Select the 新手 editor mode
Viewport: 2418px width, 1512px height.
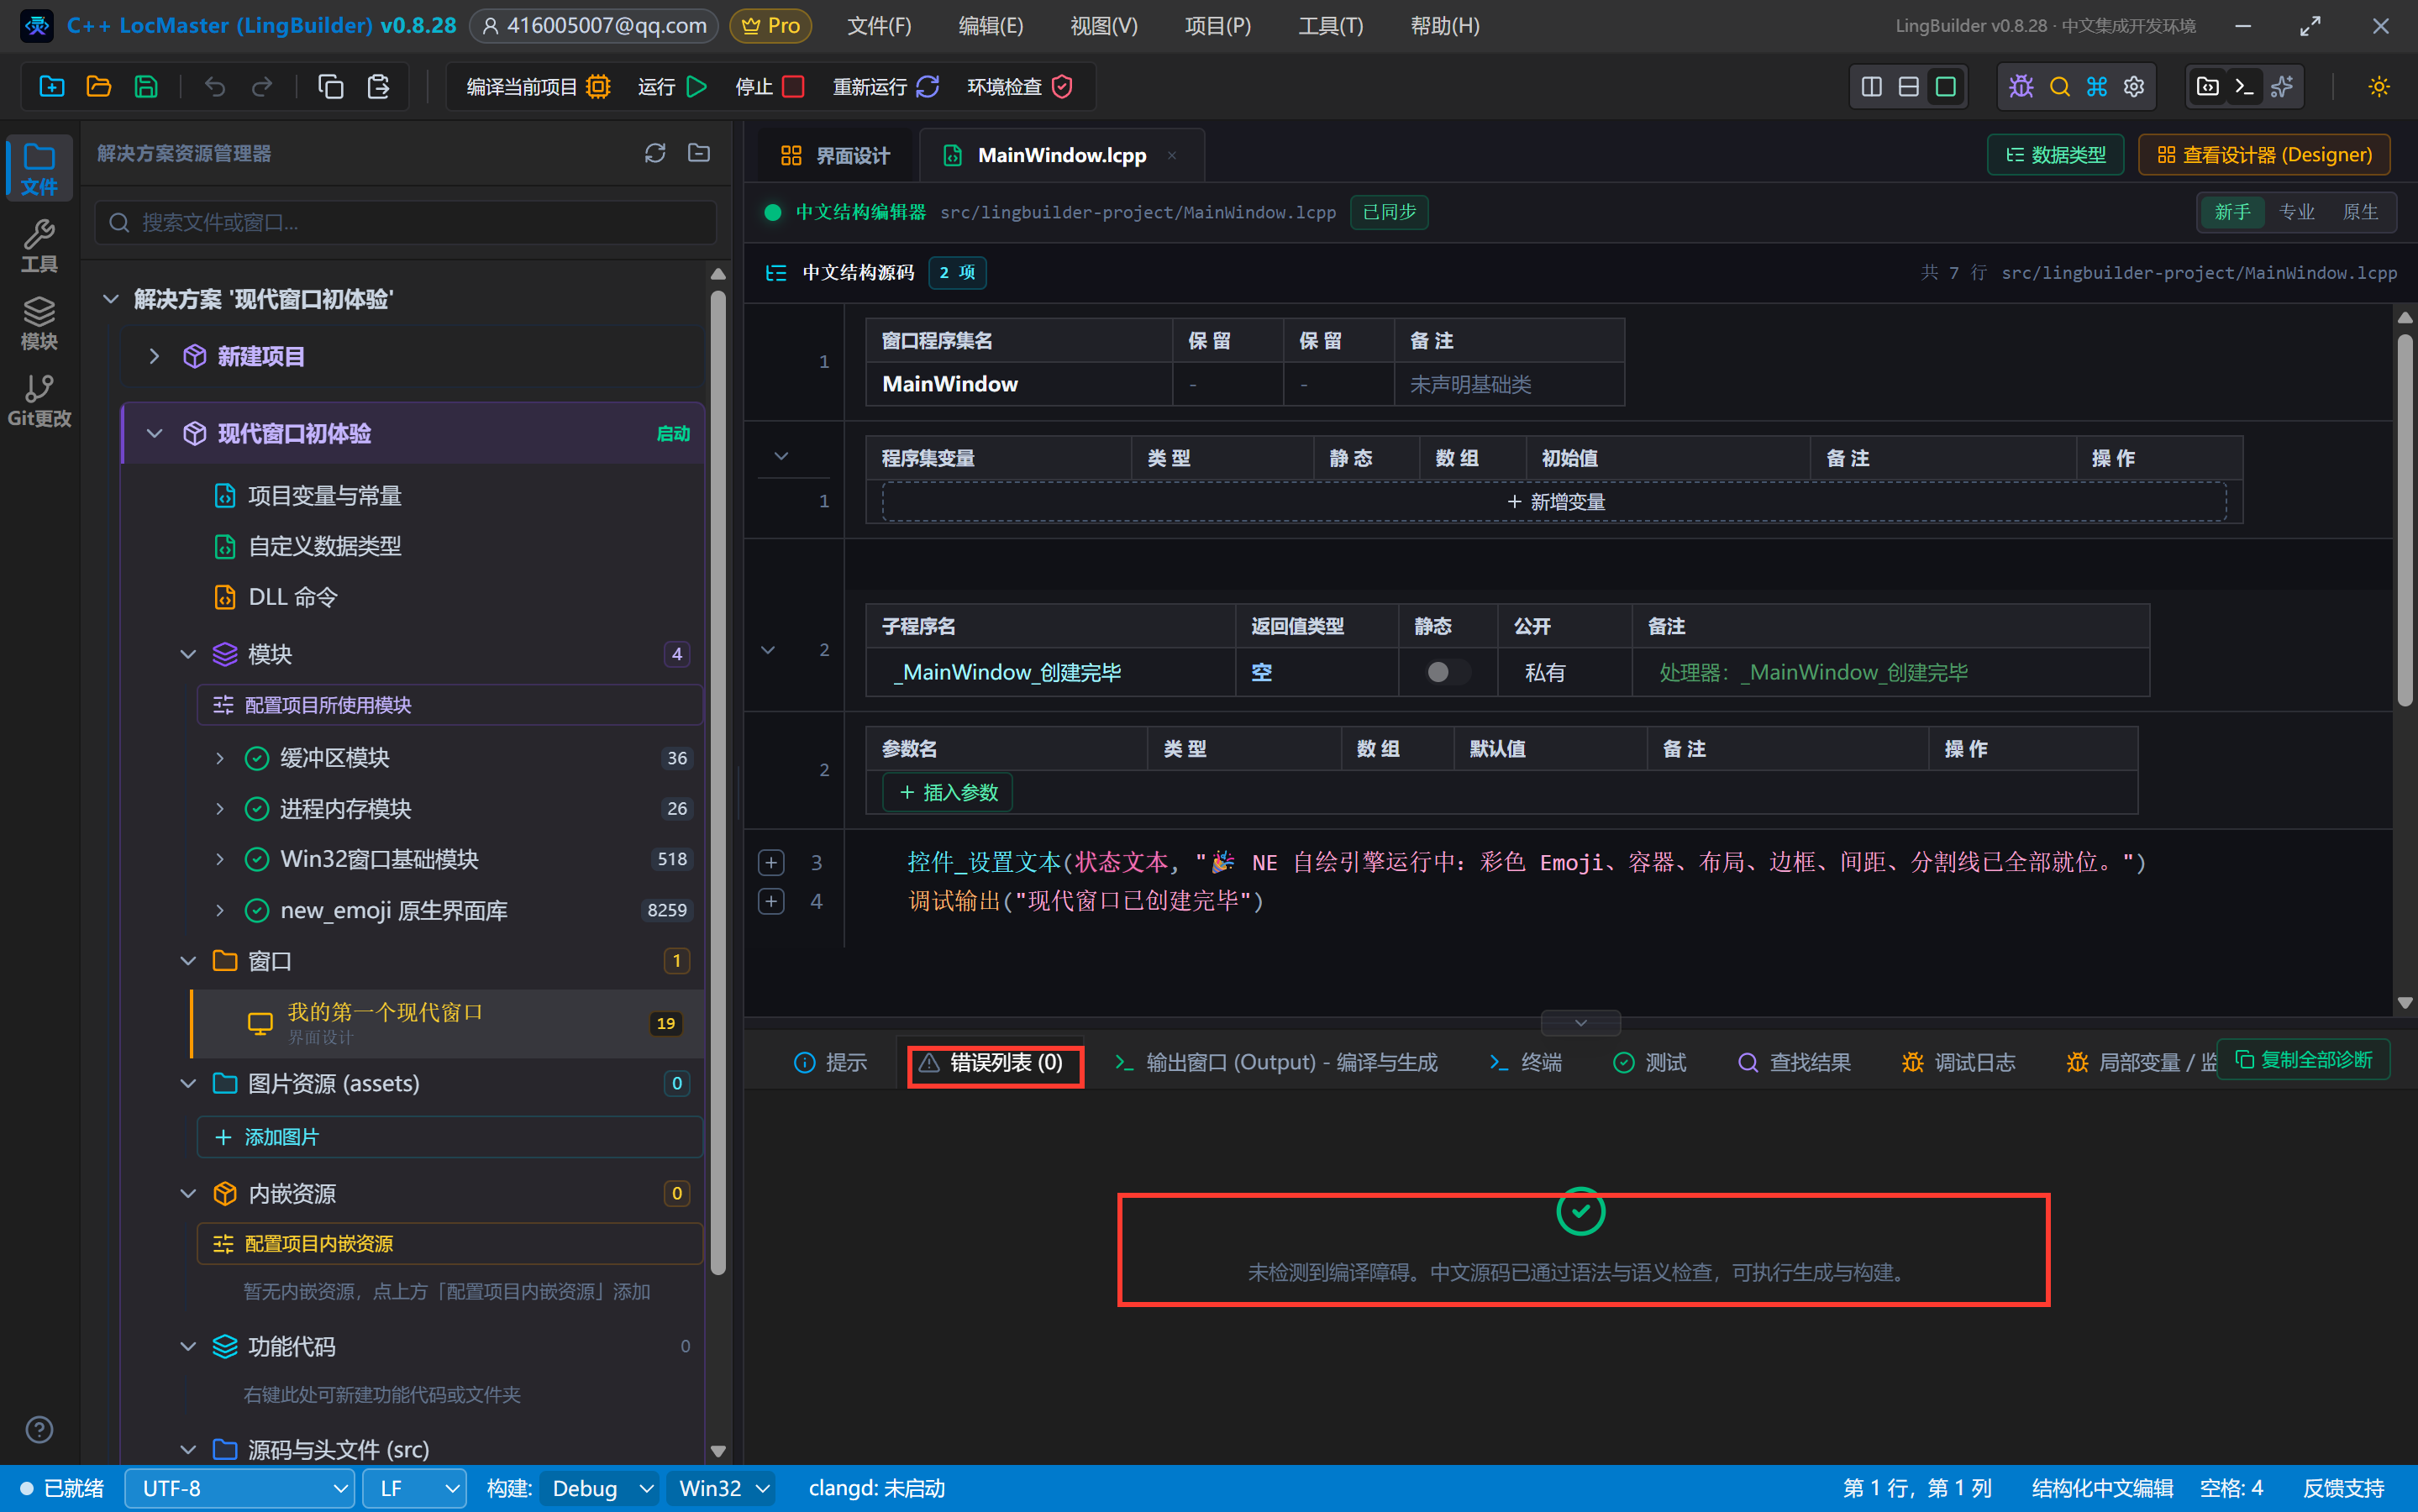point(2232,212)
